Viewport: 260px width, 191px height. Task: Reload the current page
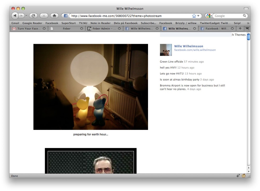click(33, 16)
